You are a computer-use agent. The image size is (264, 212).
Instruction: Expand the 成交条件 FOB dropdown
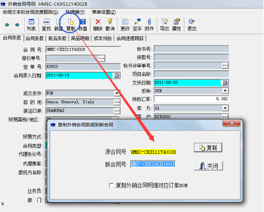117,93
